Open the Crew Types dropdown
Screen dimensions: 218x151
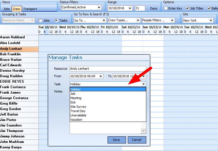tap(138, 20)
